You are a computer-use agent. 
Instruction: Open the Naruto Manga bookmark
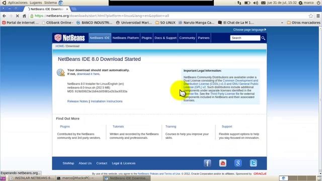click(196, 23)
